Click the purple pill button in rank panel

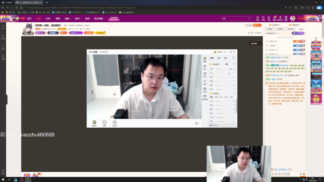point(298,33)
